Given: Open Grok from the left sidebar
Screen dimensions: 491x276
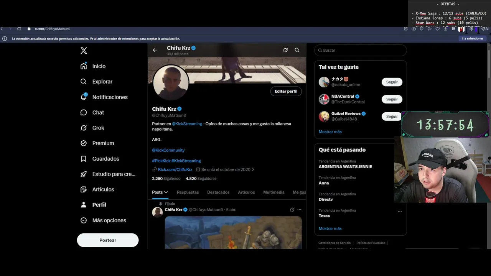Looking at the screenshot, I should click(92, 128).
